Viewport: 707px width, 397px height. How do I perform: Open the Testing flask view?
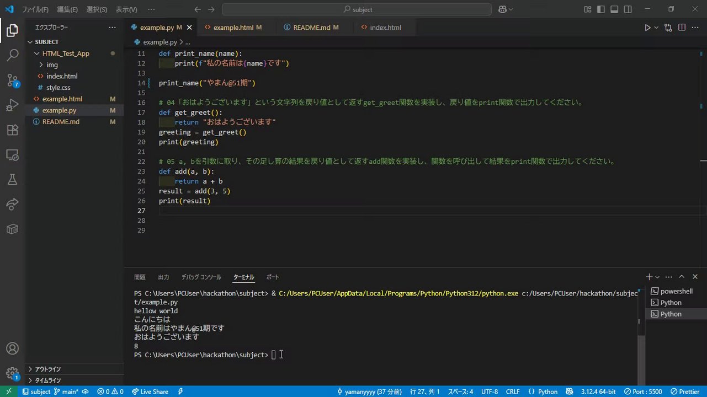pyautogui.click(x=12, y=180)
